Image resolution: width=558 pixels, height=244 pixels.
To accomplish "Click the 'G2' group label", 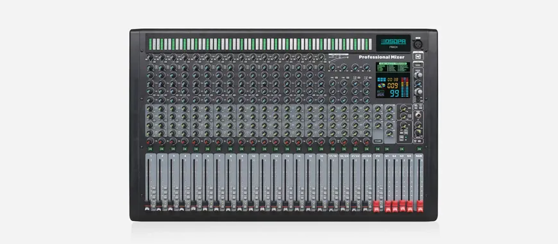I will [x=394, y=156].
